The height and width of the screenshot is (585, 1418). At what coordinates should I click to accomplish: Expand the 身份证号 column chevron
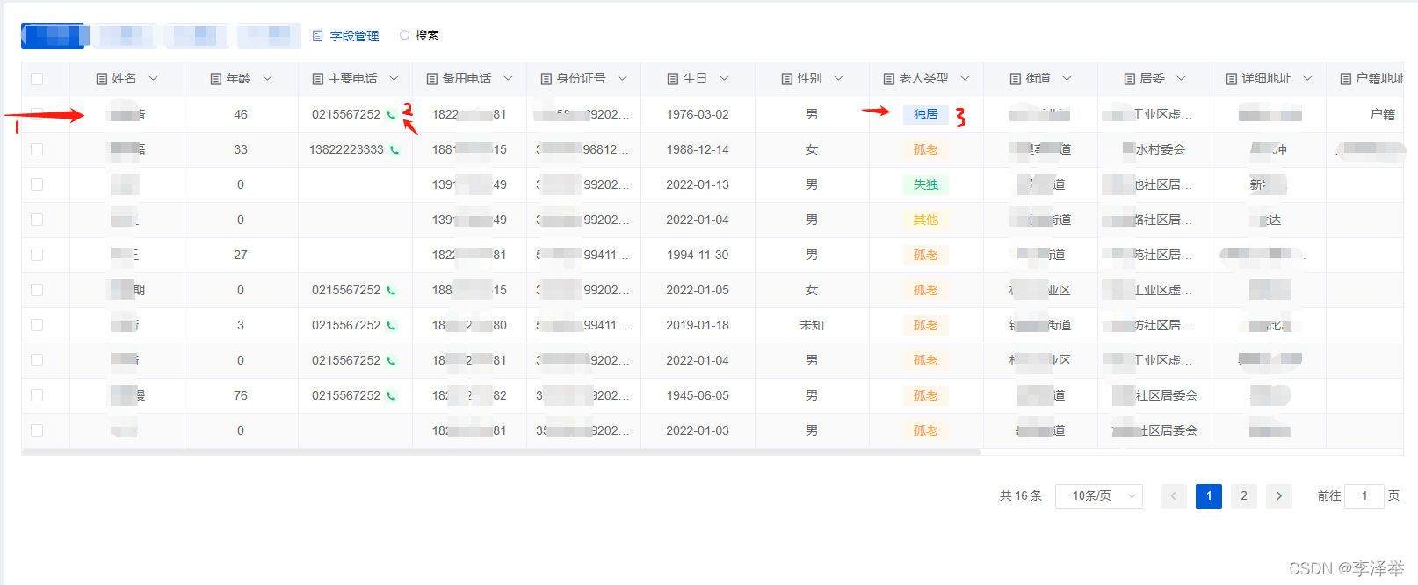[623, 78]
